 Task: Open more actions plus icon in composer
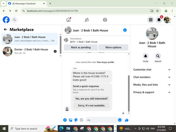[x=65, y=120]
